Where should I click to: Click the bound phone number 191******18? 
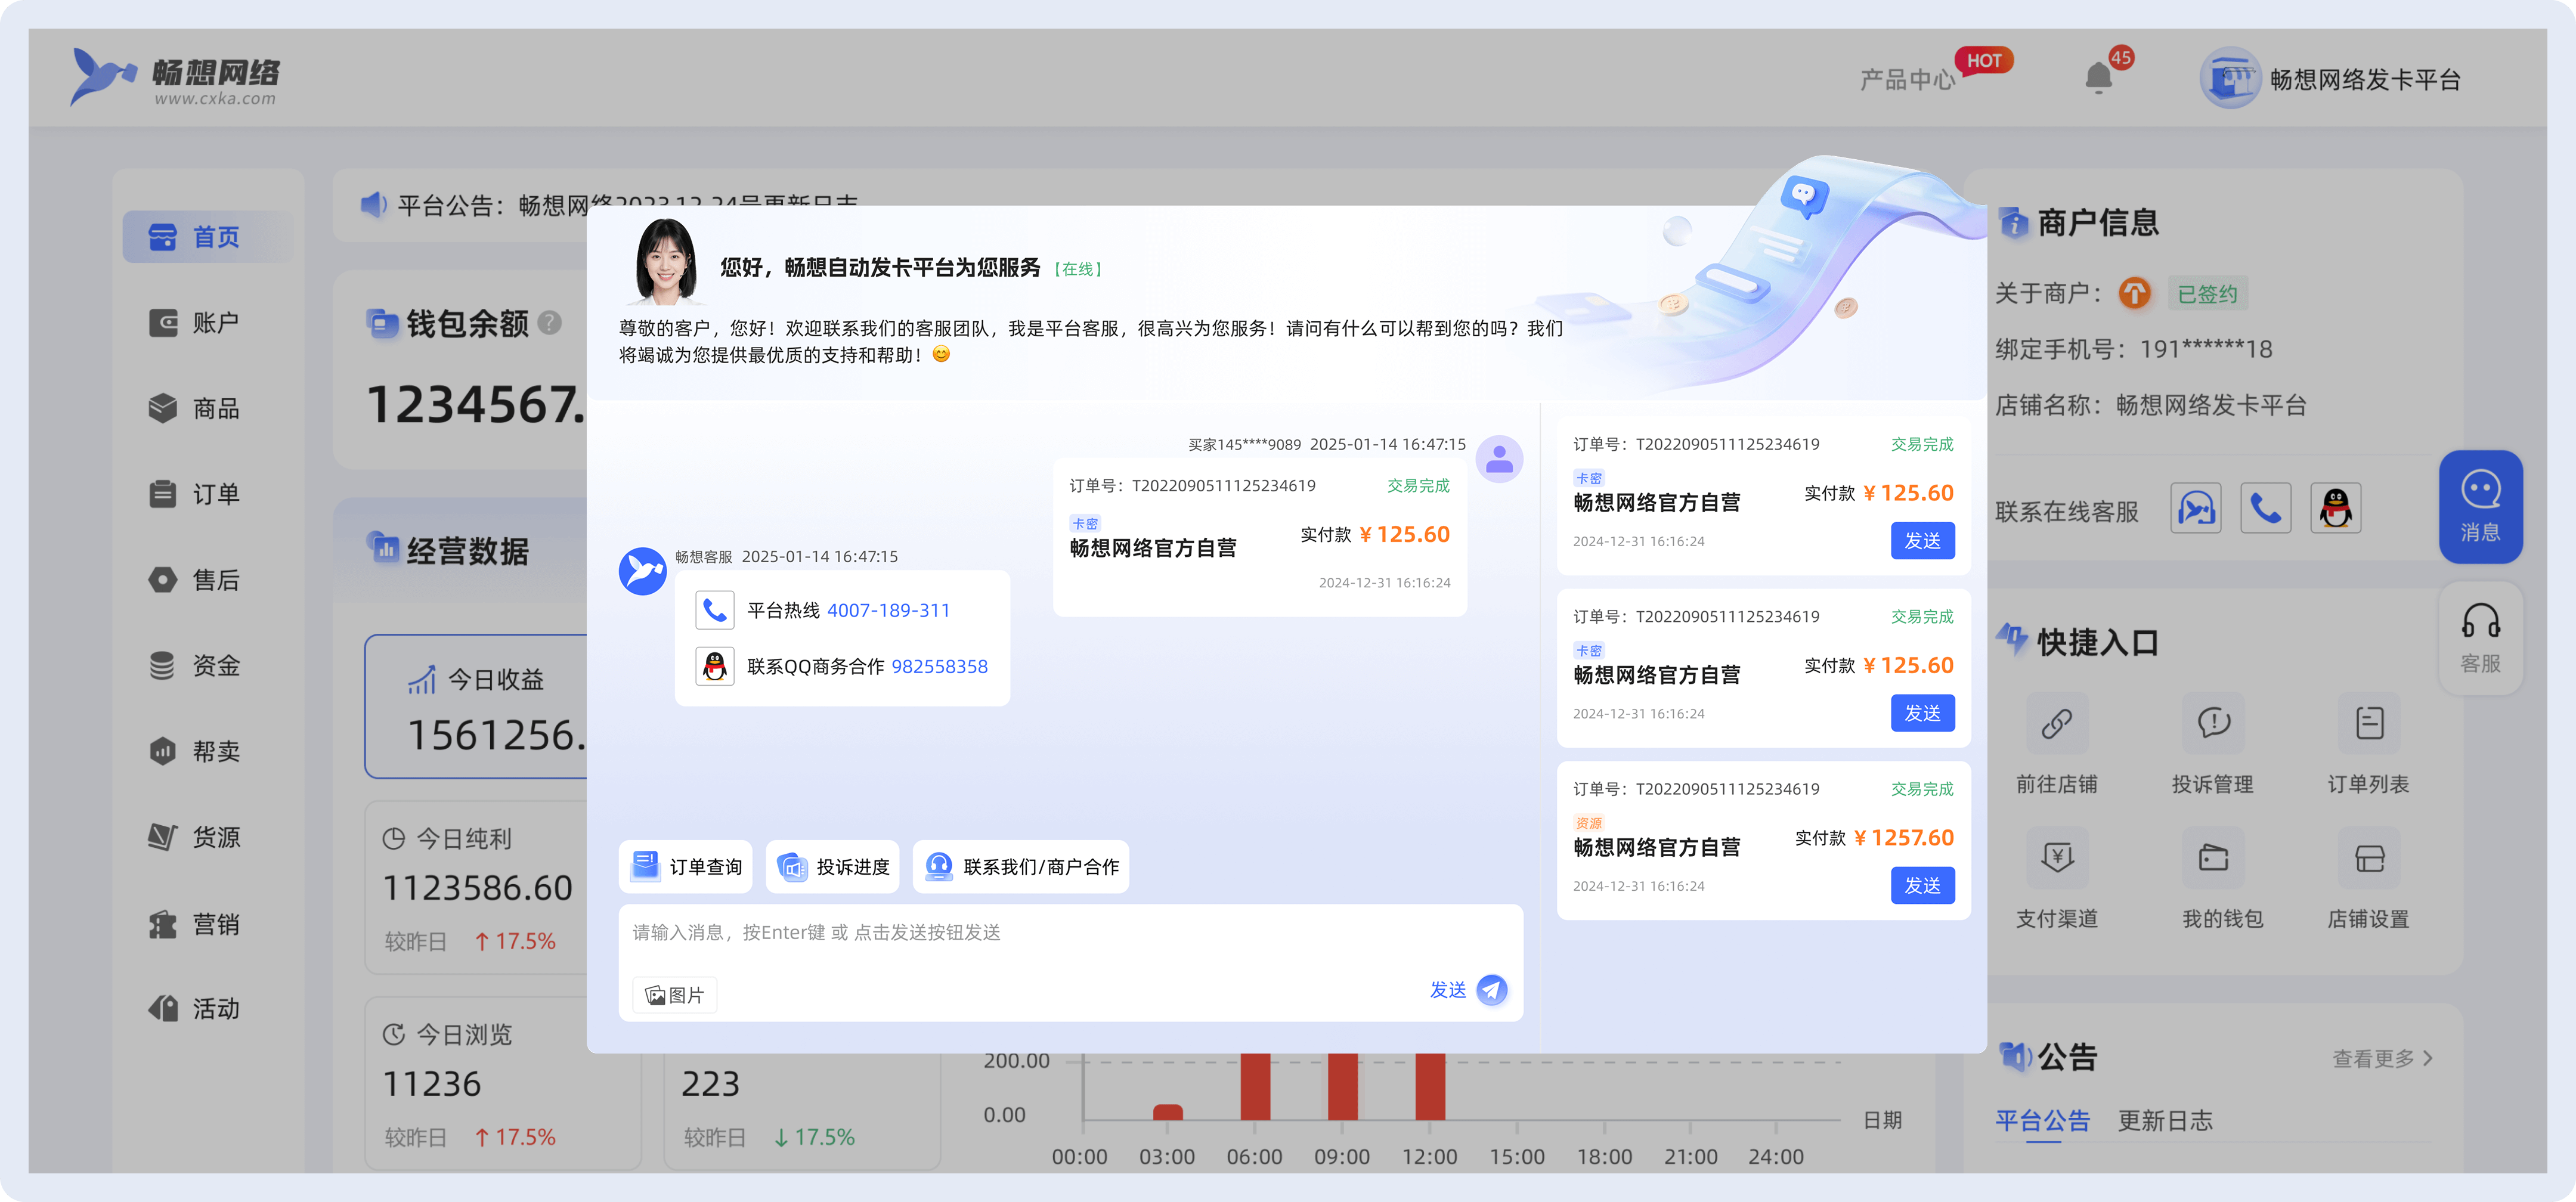point(2206,349)
